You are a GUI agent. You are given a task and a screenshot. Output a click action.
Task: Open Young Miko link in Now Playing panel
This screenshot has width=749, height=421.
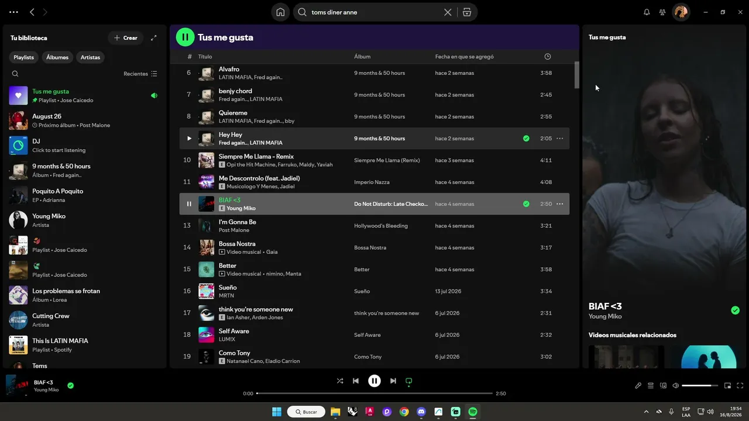click(605, 316)
